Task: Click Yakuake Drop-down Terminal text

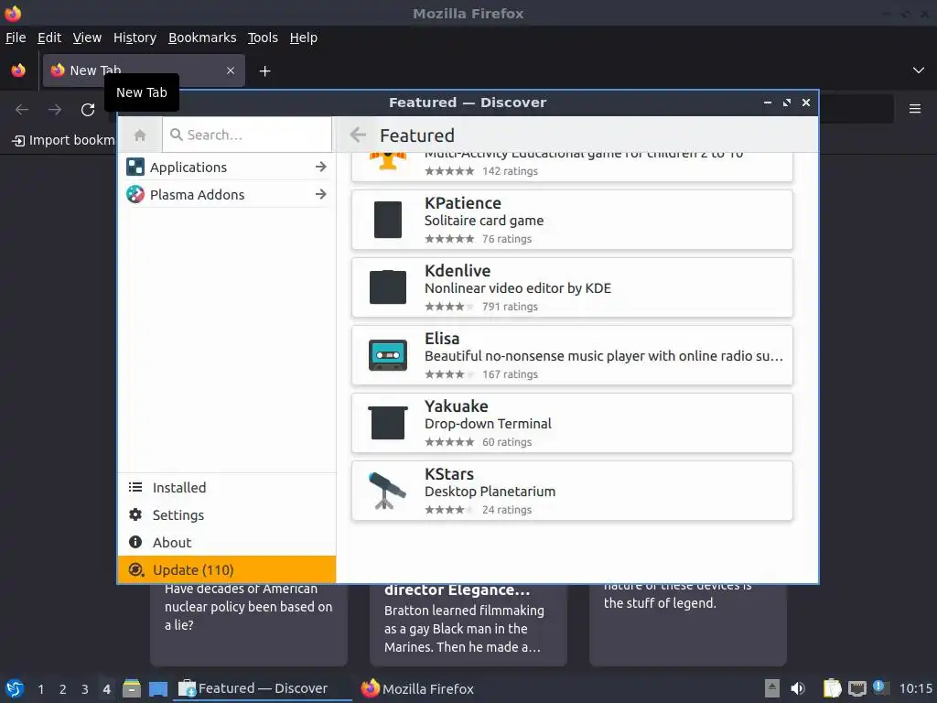Action: (x=488, y=424)
